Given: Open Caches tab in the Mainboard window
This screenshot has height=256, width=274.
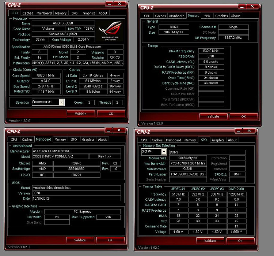Looking at the screenshot, I should [x=27, y=140].
